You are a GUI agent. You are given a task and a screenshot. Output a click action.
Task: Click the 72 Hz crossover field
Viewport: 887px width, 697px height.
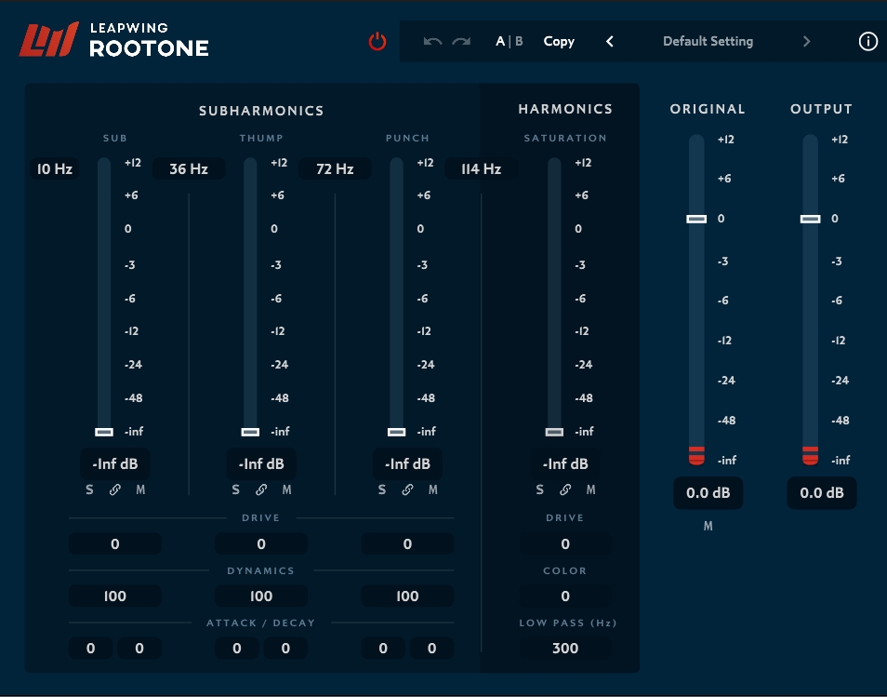point(335,168)
